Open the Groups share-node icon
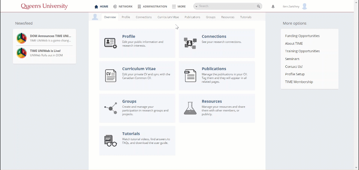The width and height of the screenshot is (359, 170). 110,108
